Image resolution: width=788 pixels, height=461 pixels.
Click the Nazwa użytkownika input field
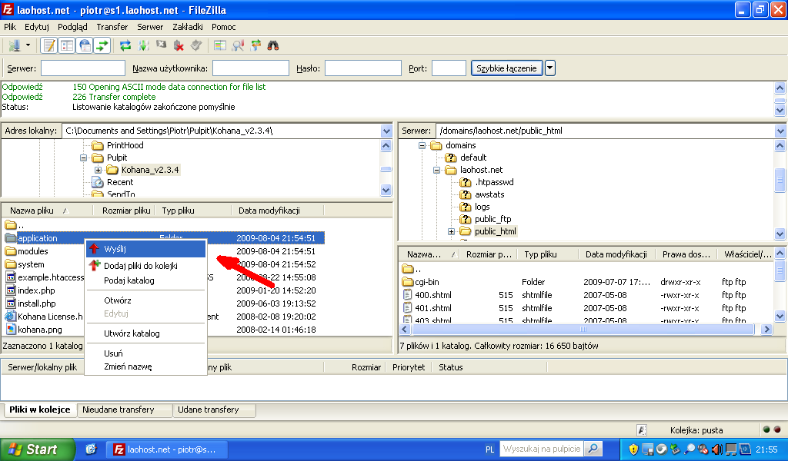pos(251,68)
